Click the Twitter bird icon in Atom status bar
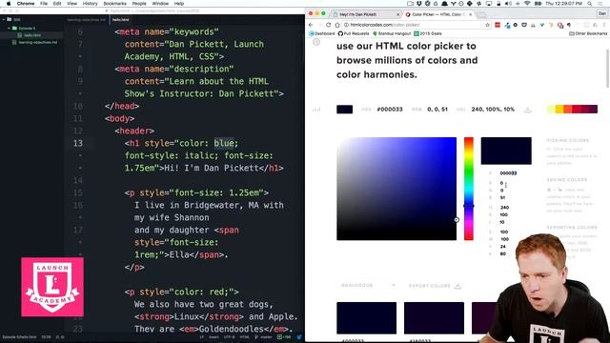This screenshot has height=343, width=610. coord(299,337)
